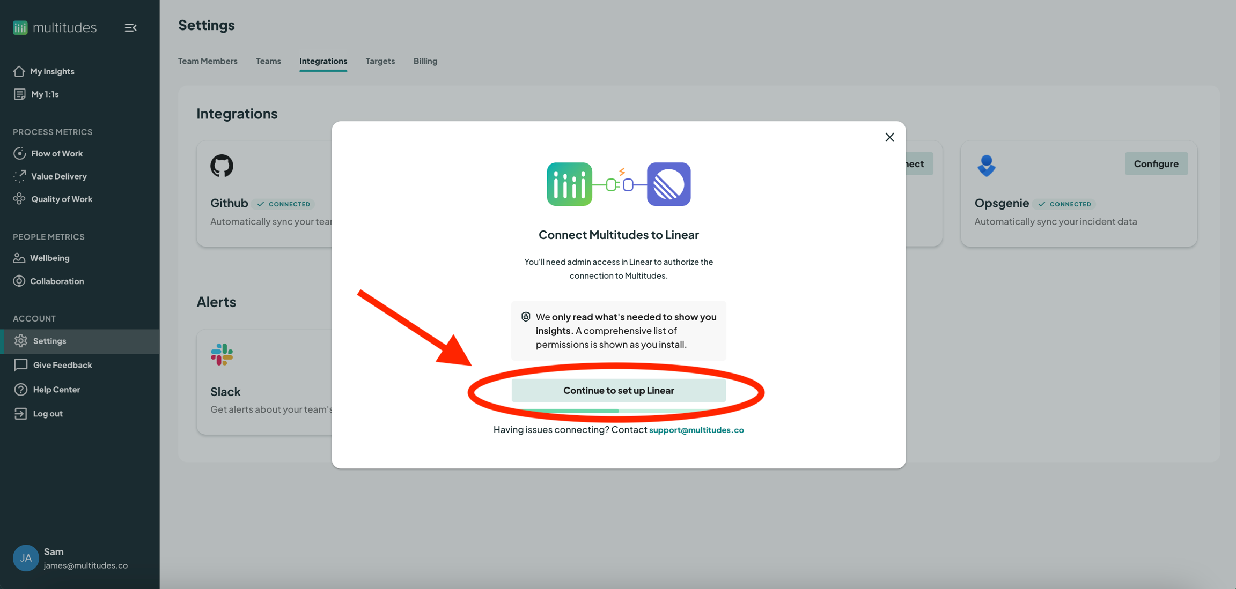This screenshot has width=1236, height=589.
Task: Open the My 1:1s page
Action: pos(45,94)
